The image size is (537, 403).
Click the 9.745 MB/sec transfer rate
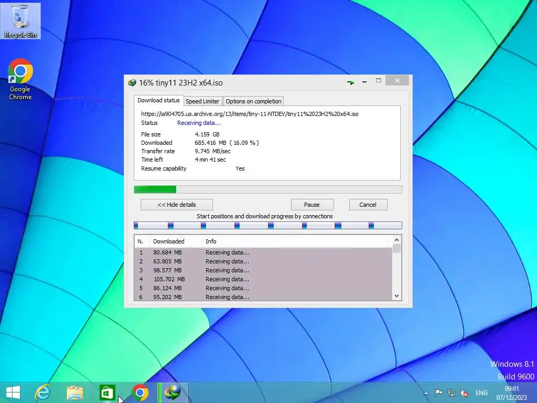click(x=213, y=151)
